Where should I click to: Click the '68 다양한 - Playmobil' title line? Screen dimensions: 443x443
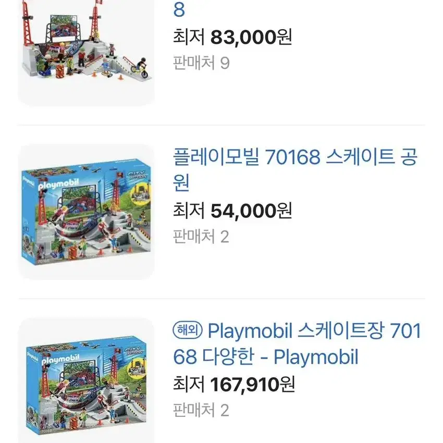coord(266,357)
